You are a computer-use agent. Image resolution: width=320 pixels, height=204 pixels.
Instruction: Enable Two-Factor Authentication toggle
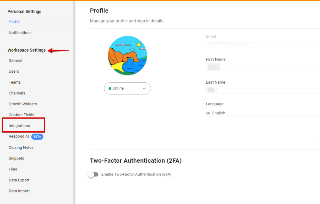[93, 175]
